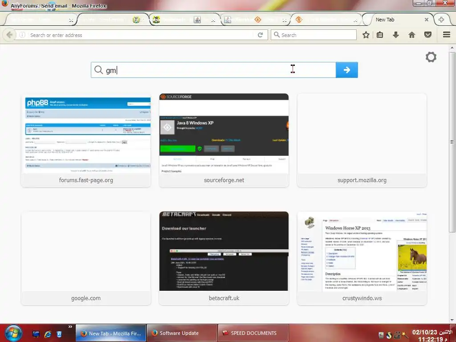
Task: Close the New Tab tab
Action: (426, 20)
